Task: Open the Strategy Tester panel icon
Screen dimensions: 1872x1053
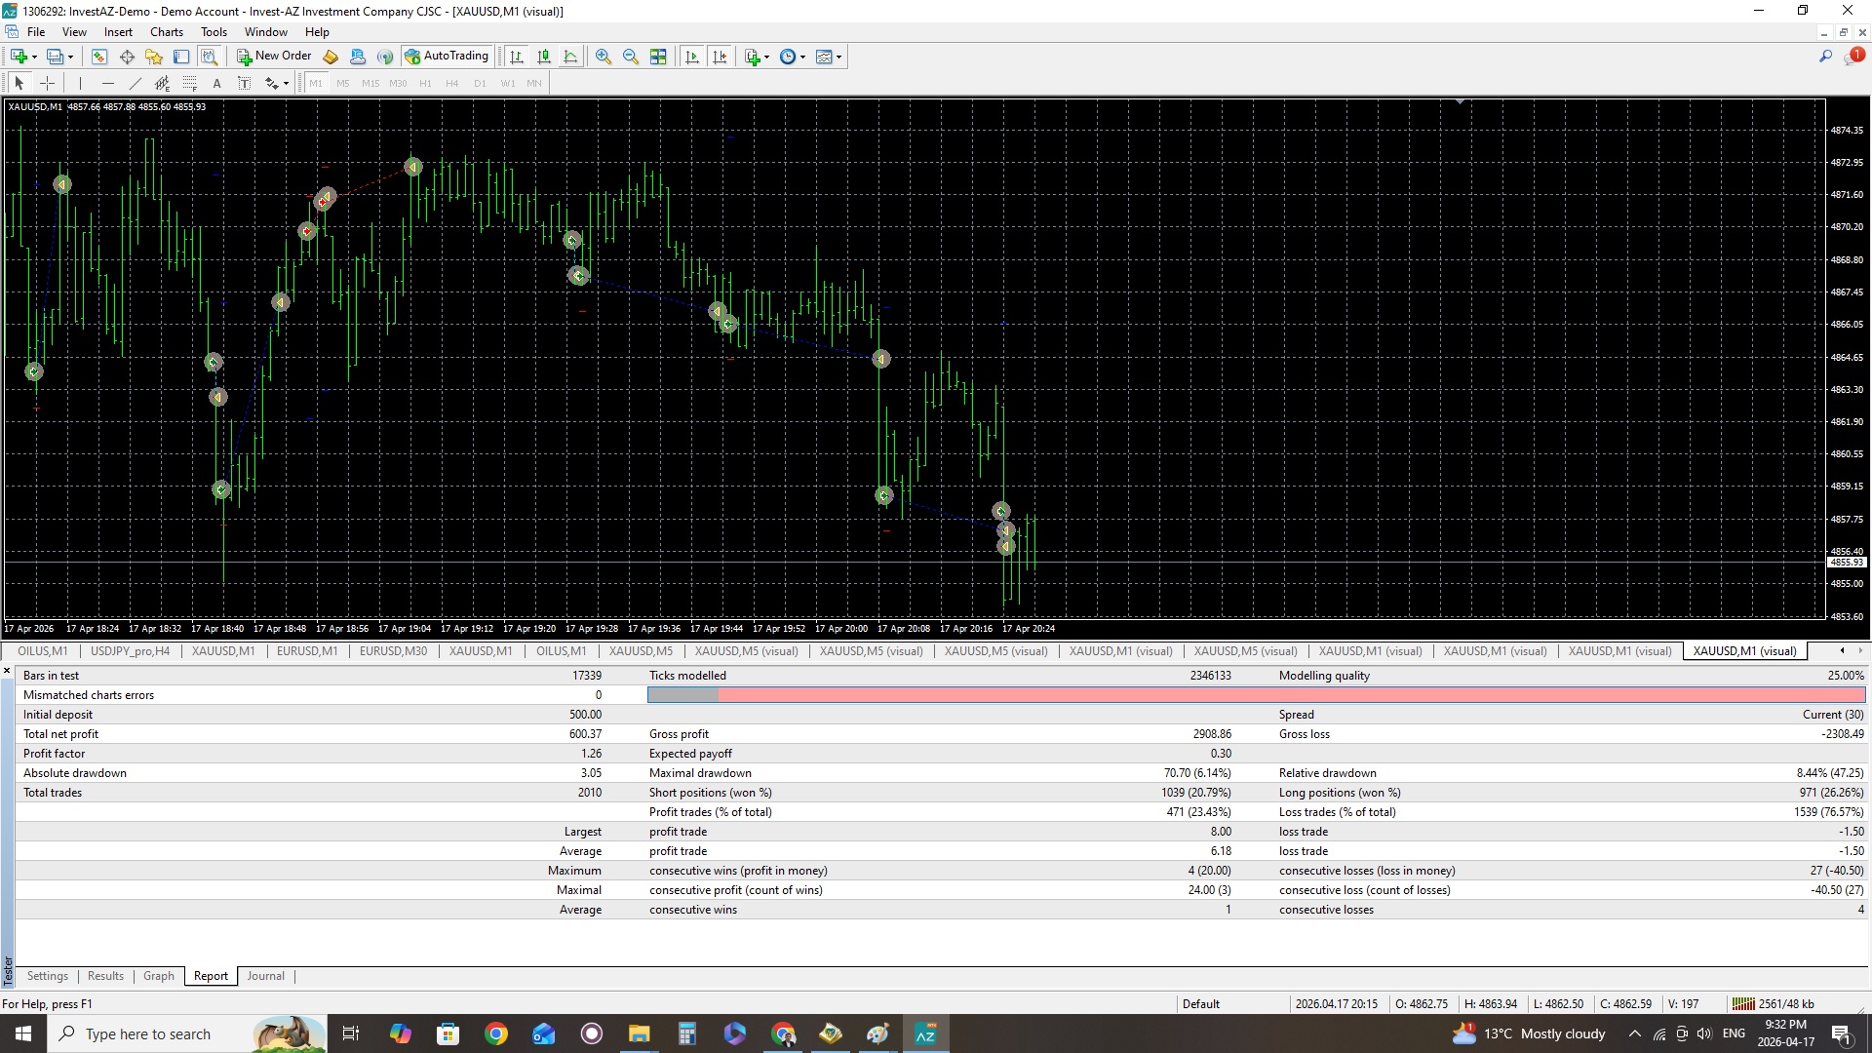Action: [x=209, y=57]
